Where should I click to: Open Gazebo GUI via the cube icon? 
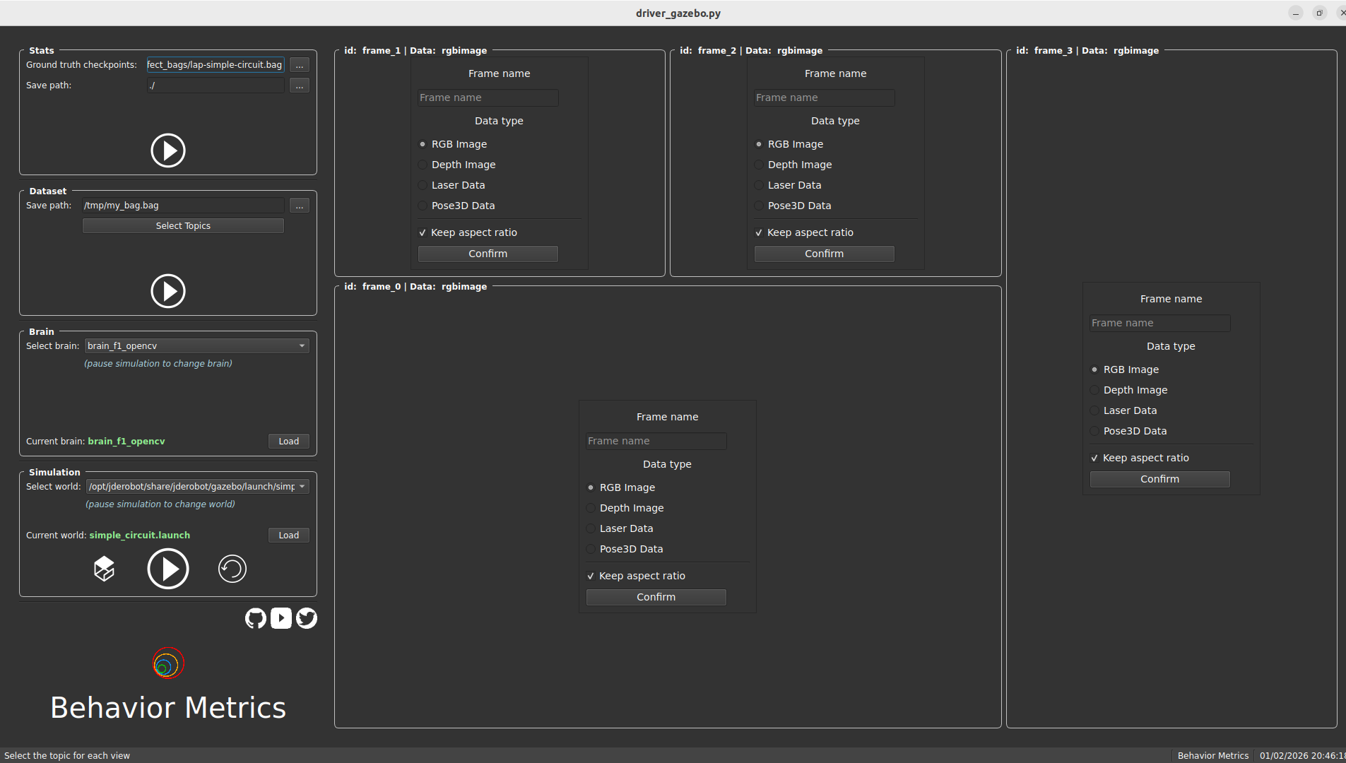pos(105,569)
